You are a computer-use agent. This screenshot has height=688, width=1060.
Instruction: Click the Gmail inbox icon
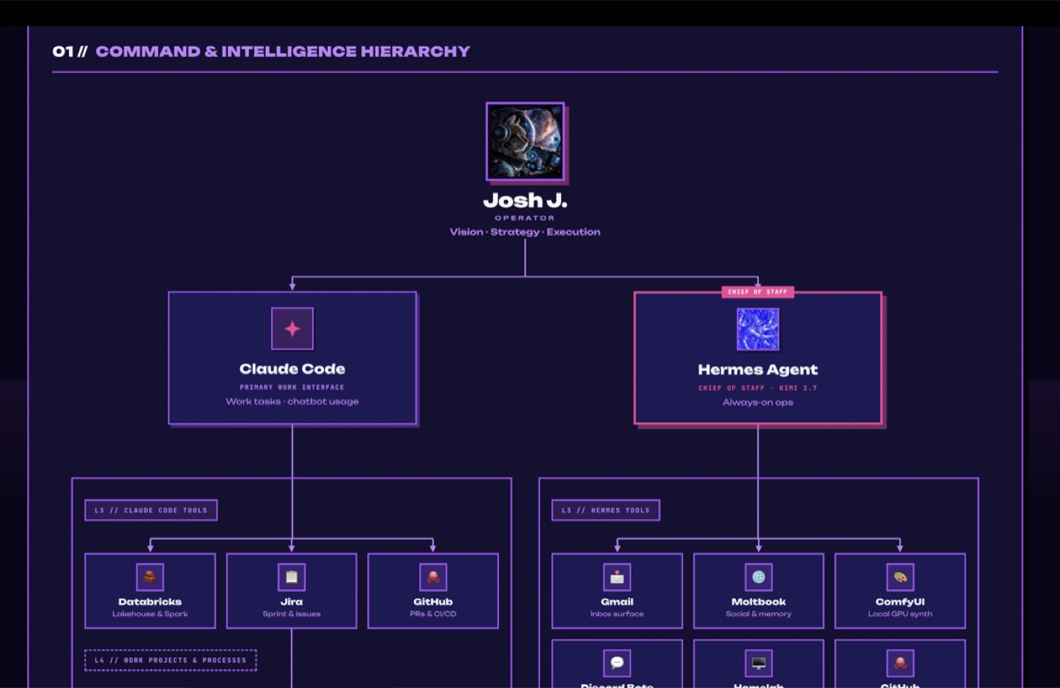(617, 577)
